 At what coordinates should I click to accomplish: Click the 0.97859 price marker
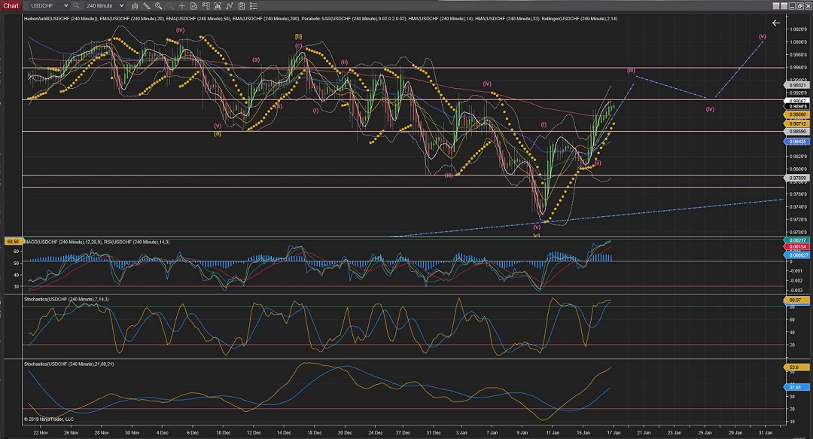click(x=797, y=178)
